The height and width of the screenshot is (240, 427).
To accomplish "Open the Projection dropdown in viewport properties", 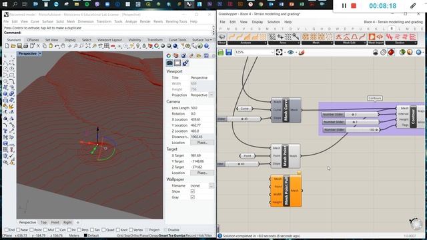I will 211,95.
